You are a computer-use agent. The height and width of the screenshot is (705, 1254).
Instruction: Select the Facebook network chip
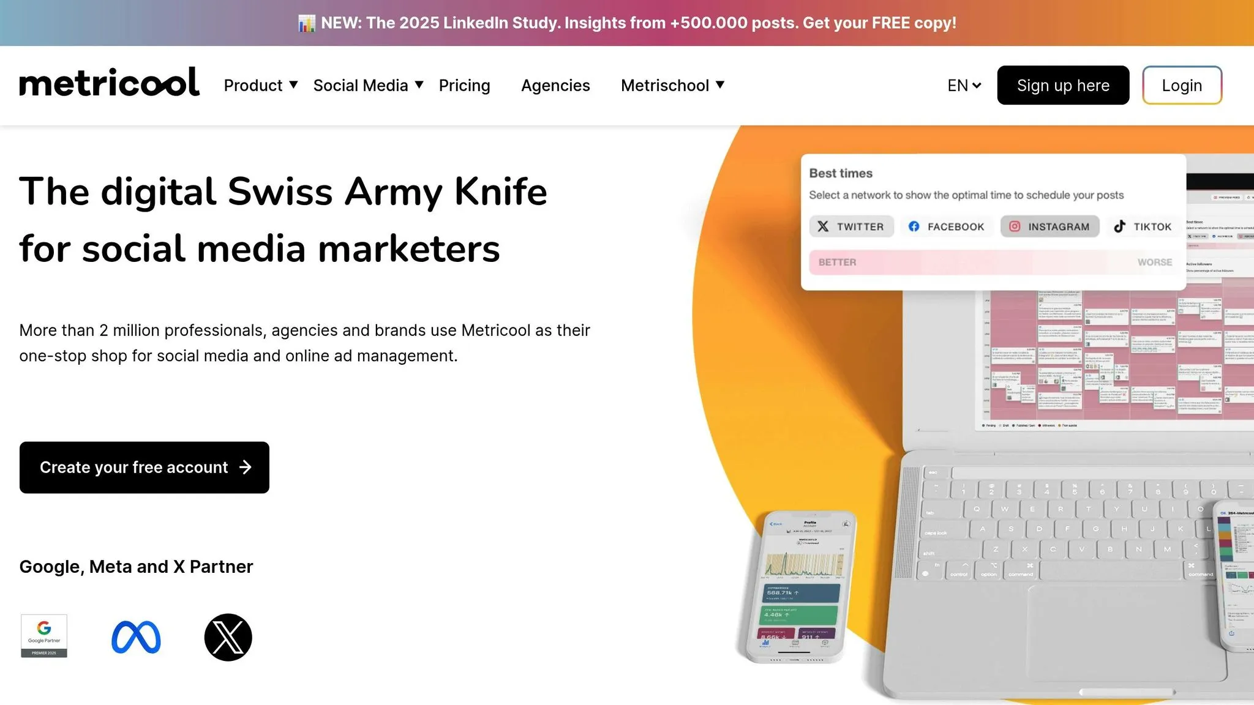tap(947, 226)
